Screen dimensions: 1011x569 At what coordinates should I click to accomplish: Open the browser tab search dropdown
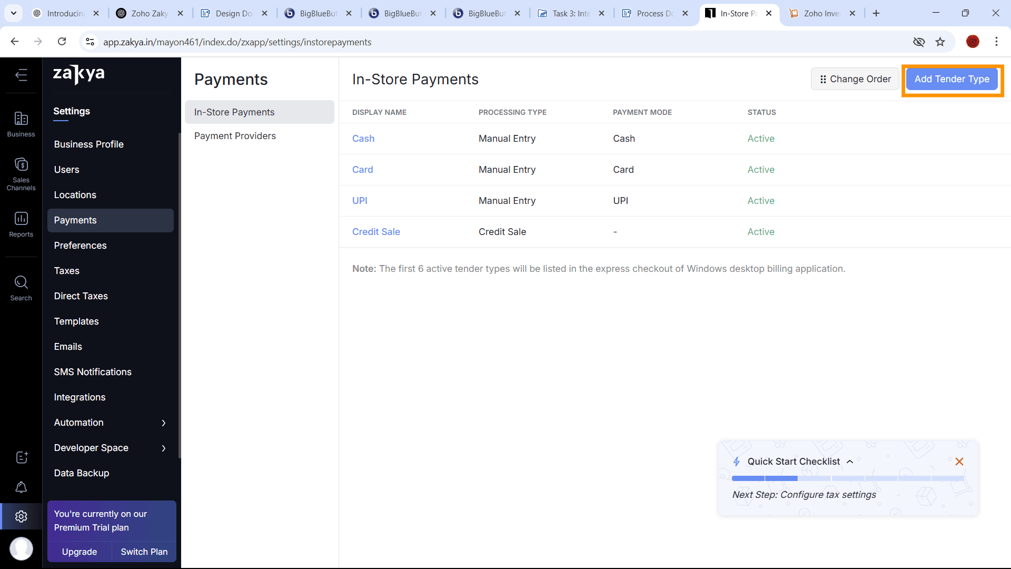pyautogui.click(x=14, y=13)
